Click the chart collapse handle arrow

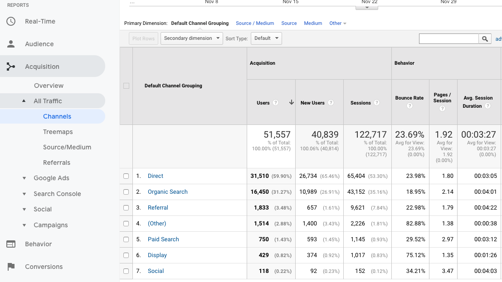point(367,8)
